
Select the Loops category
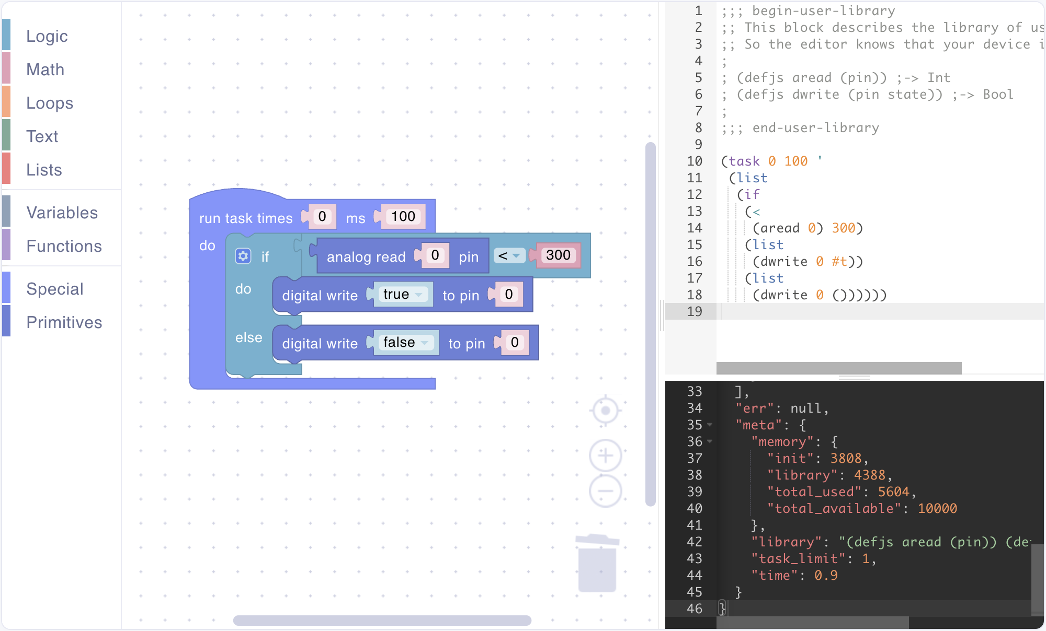(50, 103)
